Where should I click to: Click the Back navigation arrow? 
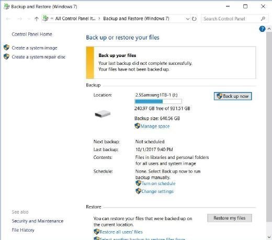tap(8, 19)
